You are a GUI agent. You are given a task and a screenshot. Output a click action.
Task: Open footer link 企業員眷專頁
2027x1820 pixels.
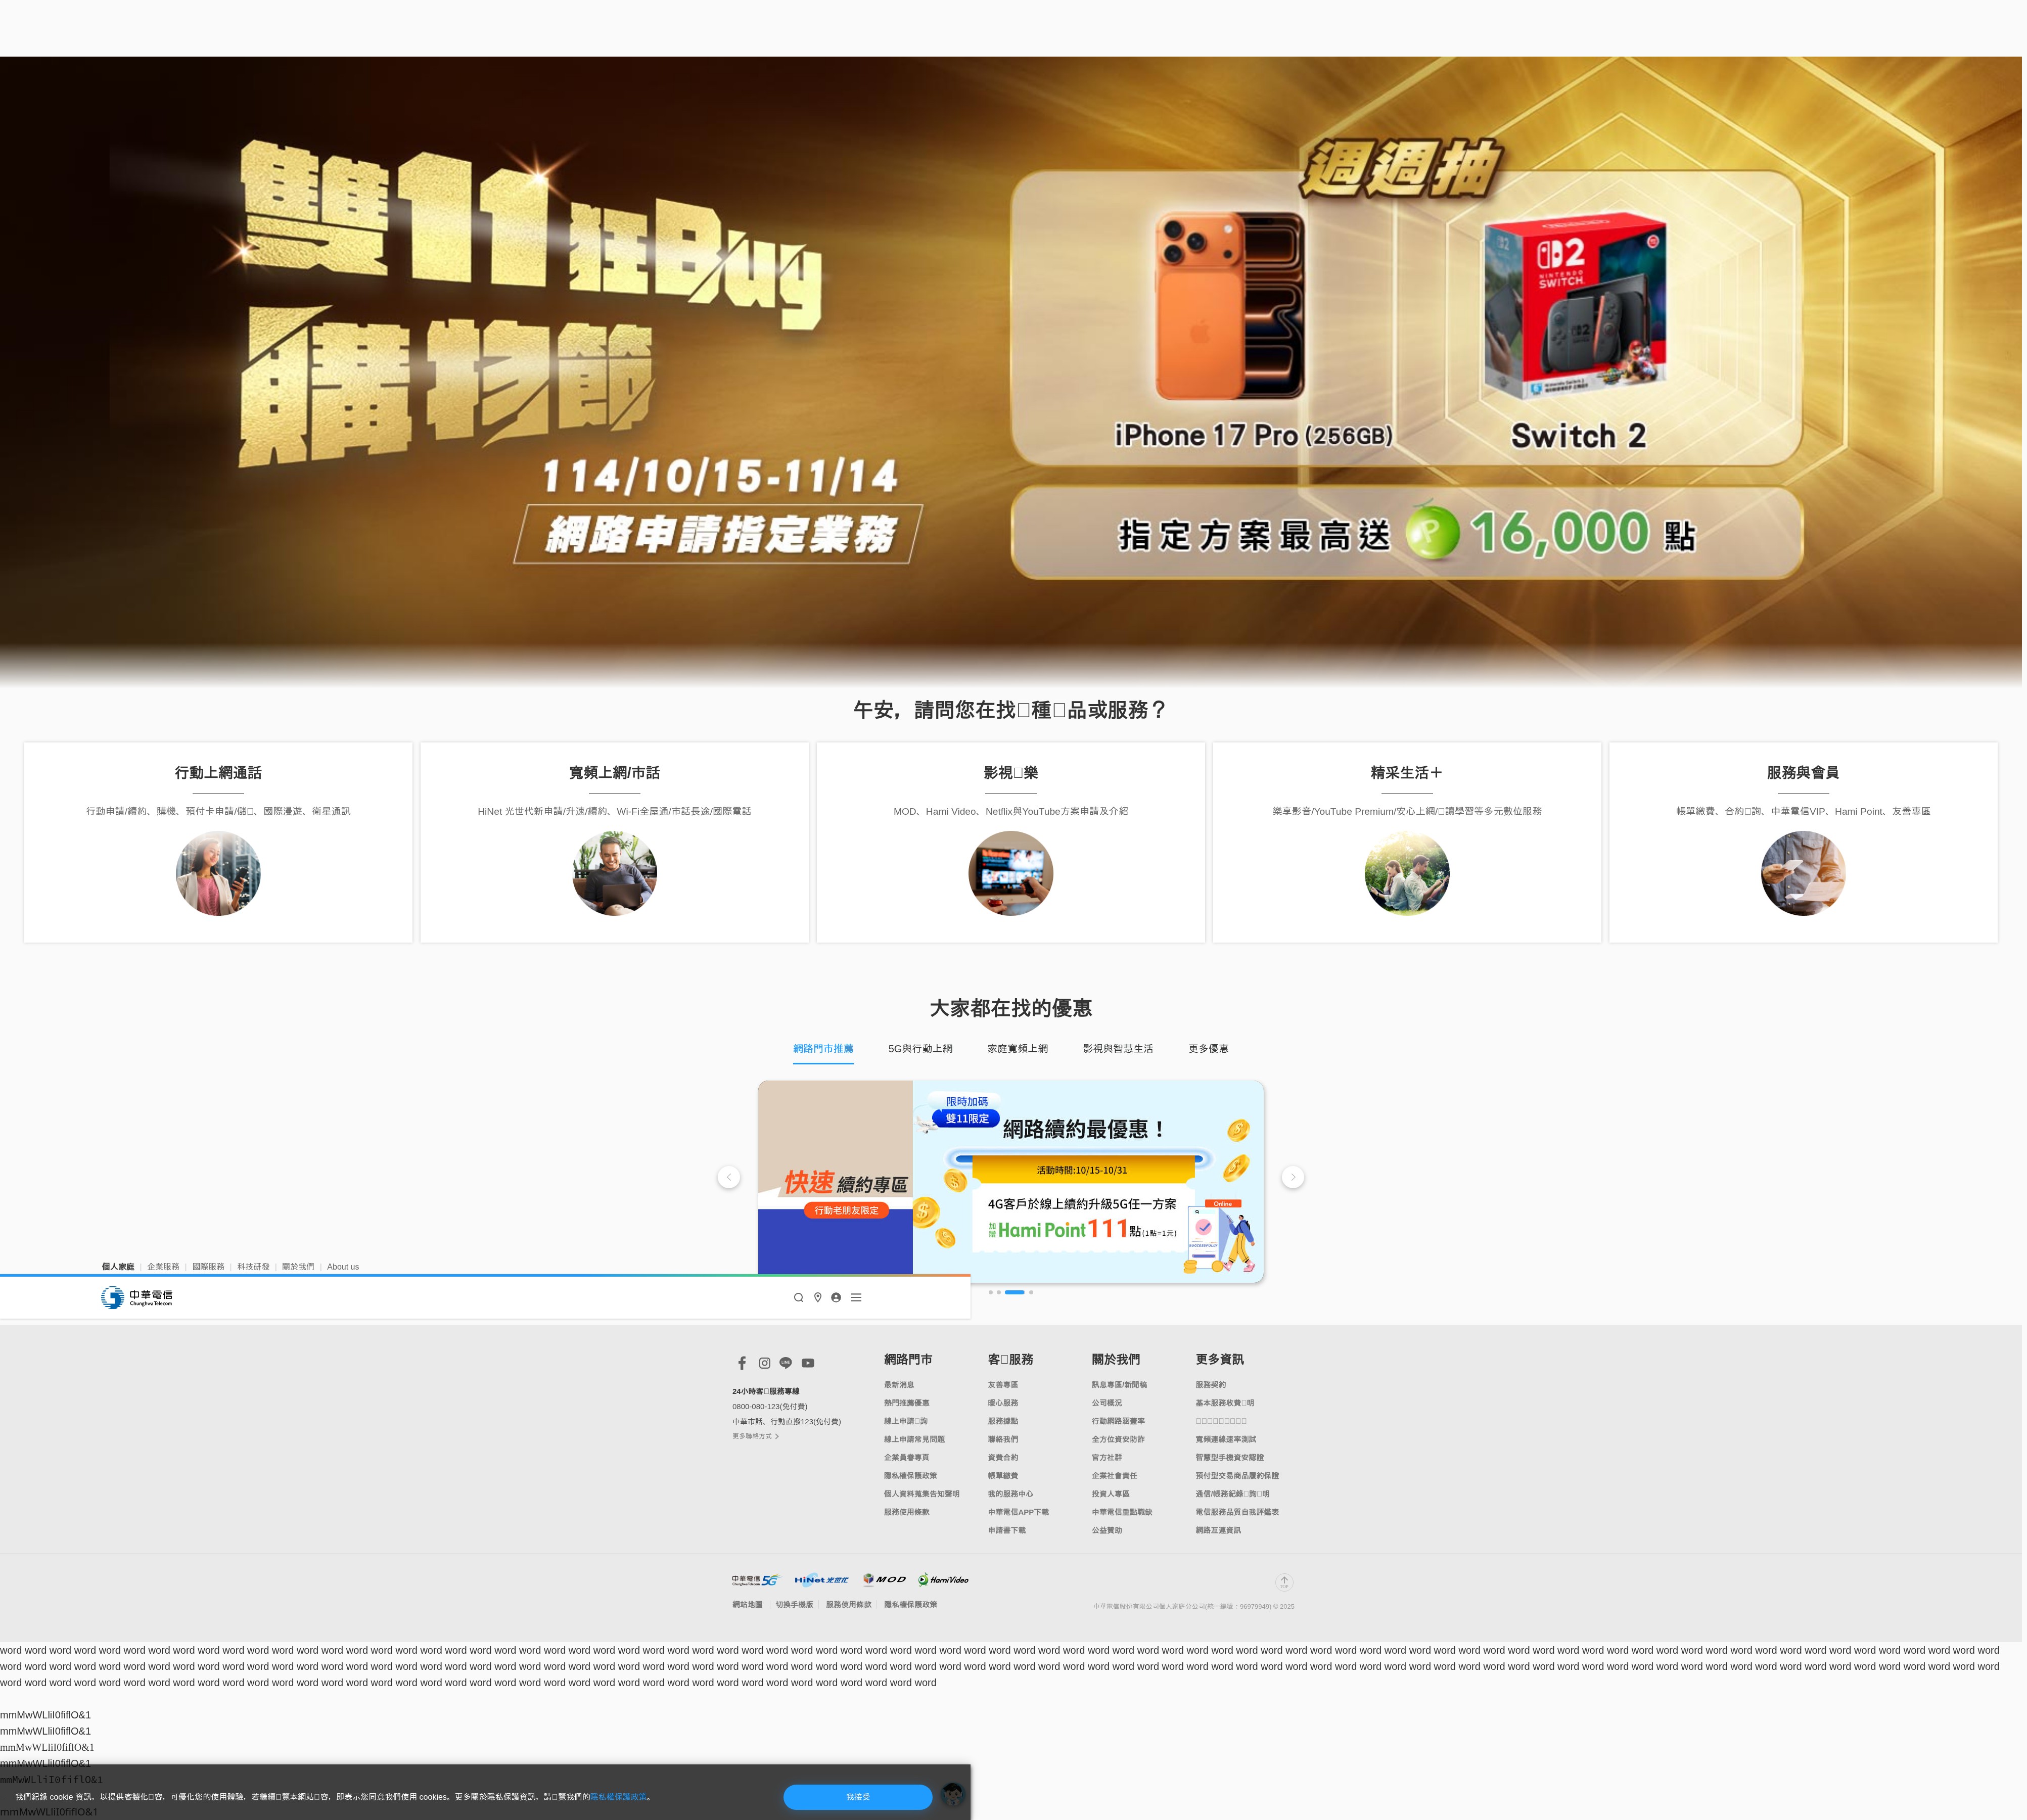point(907,1457)
